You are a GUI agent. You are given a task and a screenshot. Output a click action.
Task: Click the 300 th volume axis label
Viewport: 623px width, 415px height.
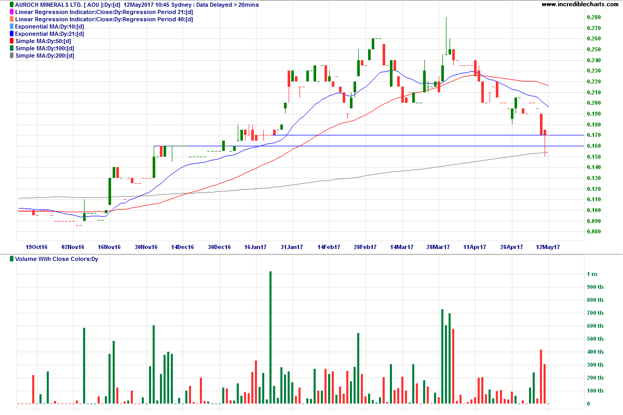coord(595,365)
